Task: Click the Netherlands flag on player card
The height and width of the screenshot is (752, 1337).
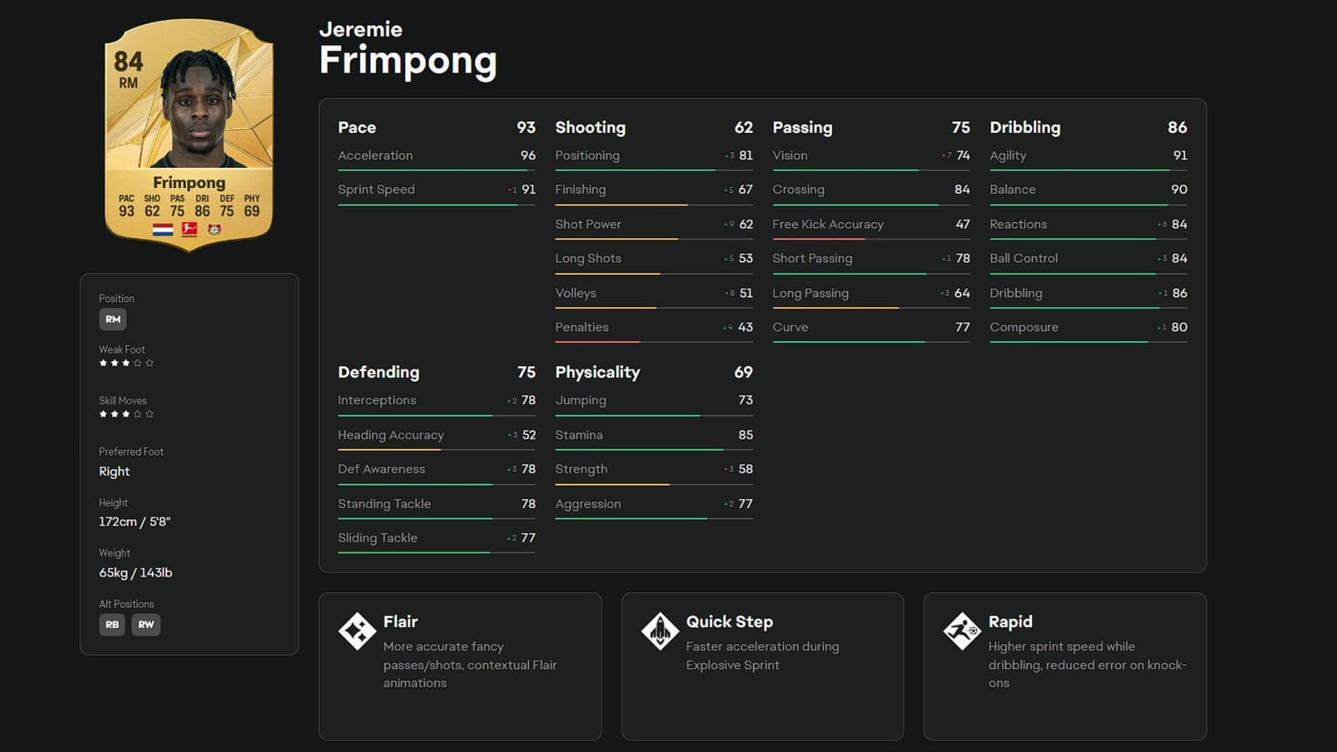Action: point(163,229)
